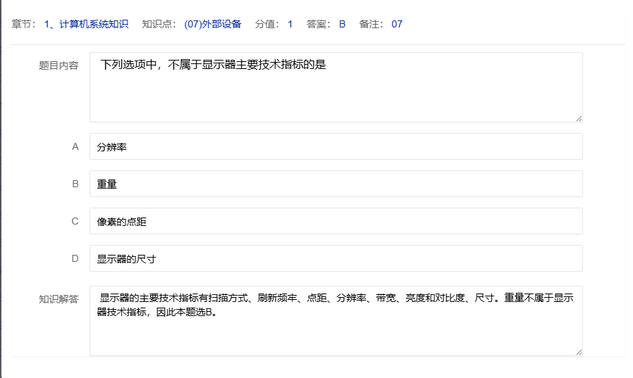Select knowledge point value (07)外部设备
This screenshot has width=633, height=378.
[213, 24]
